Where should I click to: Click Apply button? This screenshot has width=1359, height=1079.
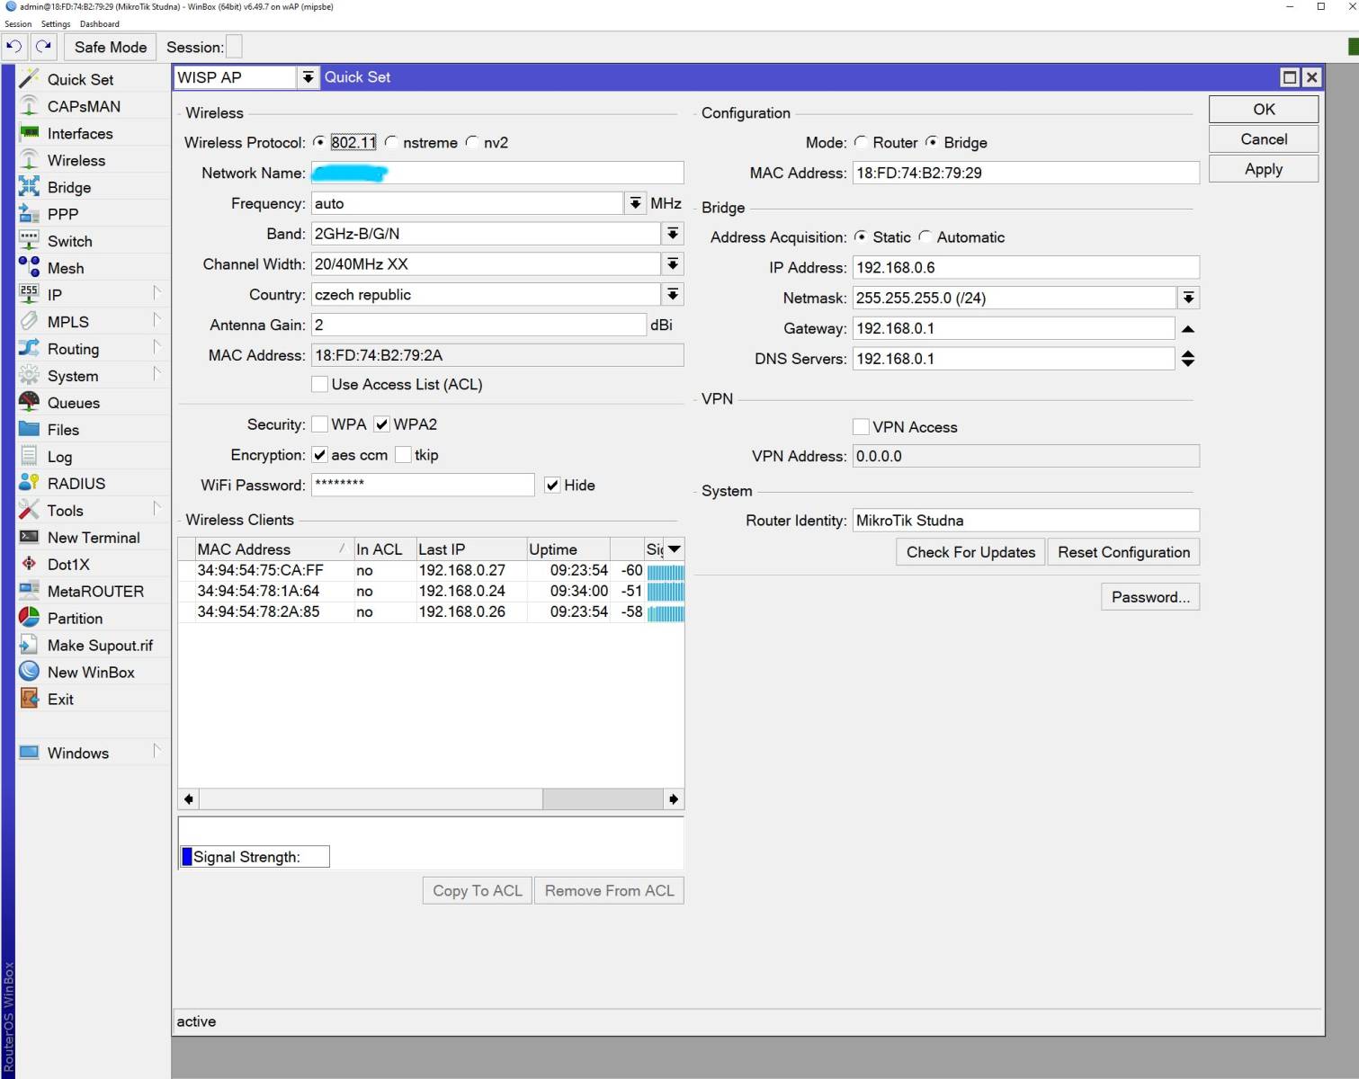point(1264,169)
